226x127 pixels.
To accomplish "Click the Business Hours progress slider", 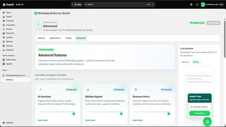I will (x=153, y=113).
